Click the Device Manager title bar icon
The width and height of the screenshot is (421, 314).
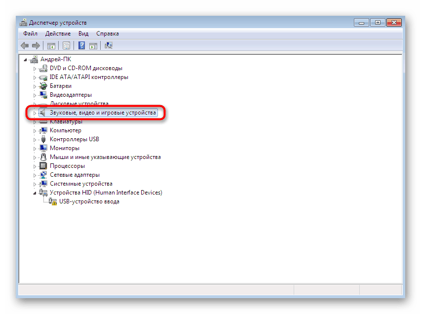(x=23, y=23)
